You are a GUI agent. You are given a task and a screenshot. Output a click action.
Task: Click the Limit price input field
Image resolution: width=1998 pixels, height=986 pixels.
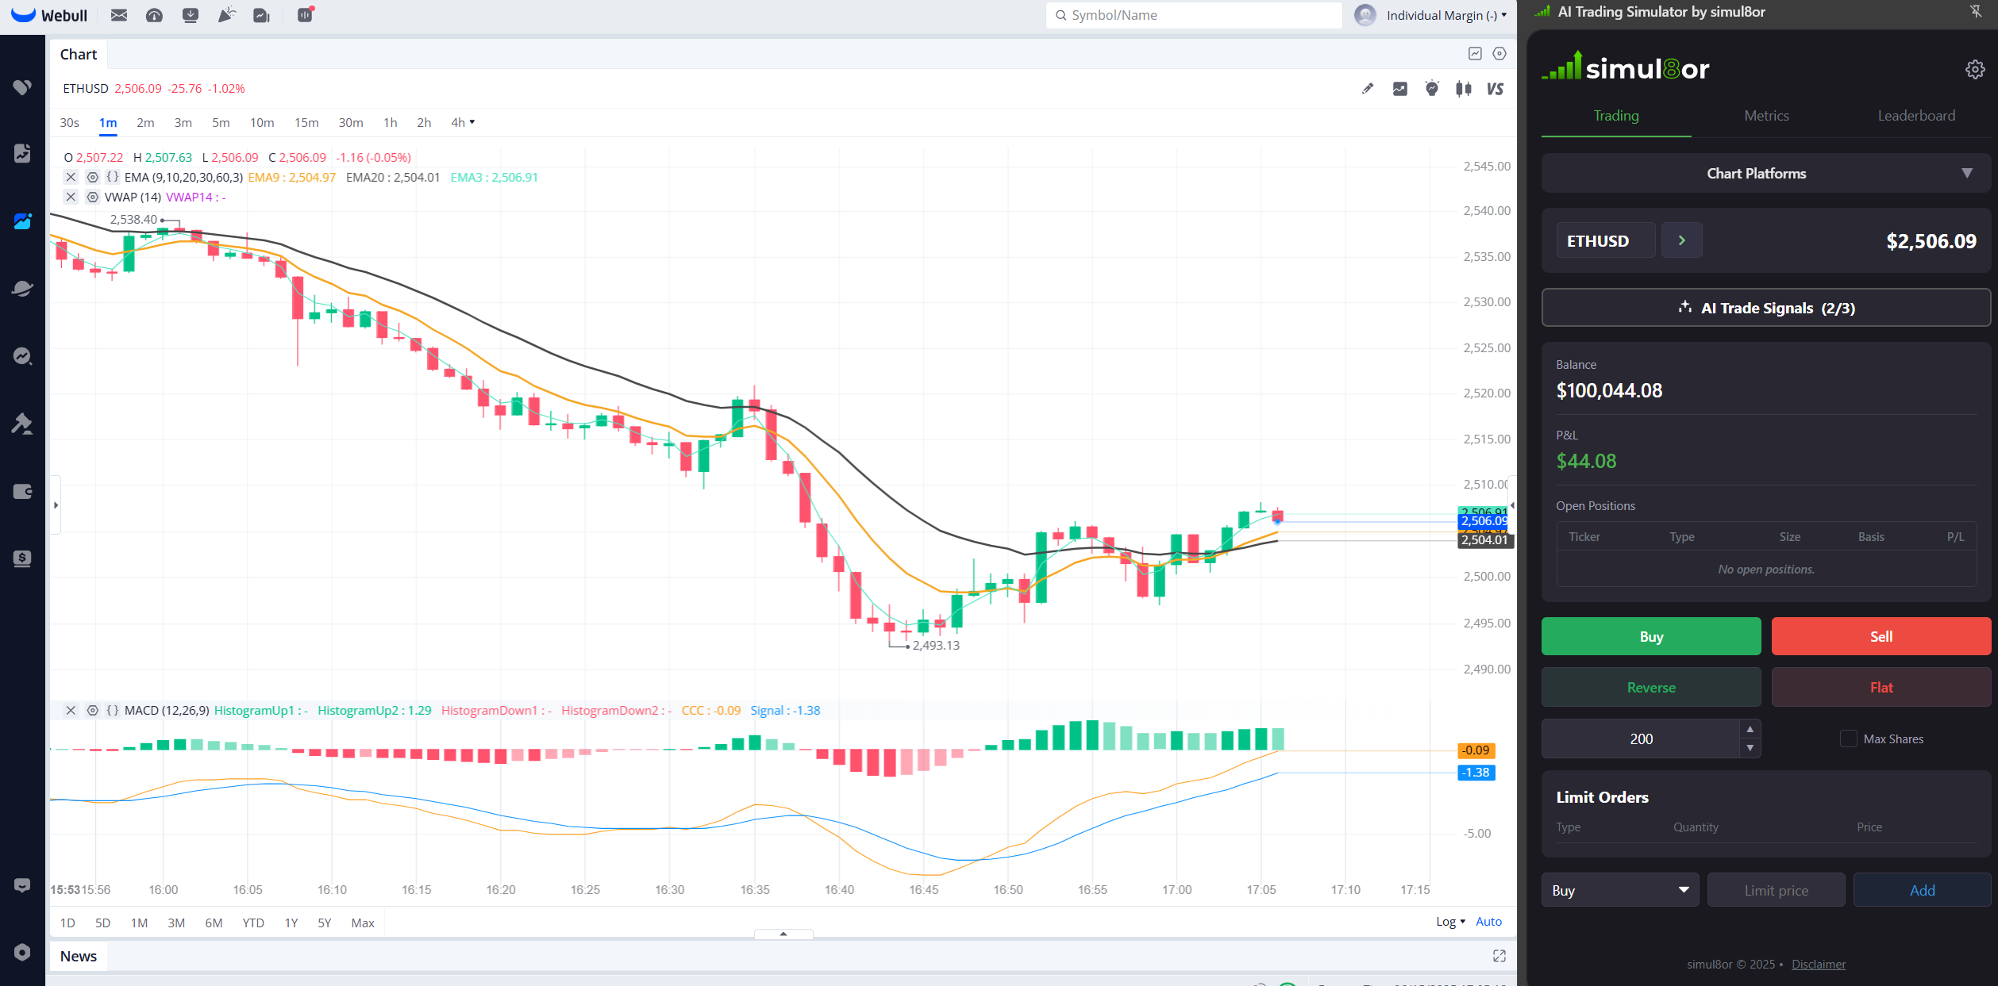[1776, 890]
